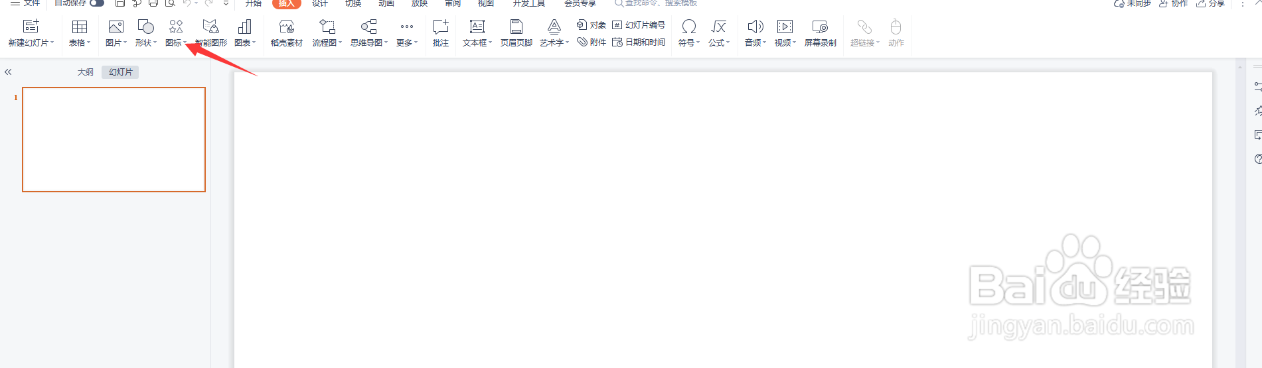1262x368 pixels.
Task: Click the 符号 symbol icon
Action: [689, 27]
